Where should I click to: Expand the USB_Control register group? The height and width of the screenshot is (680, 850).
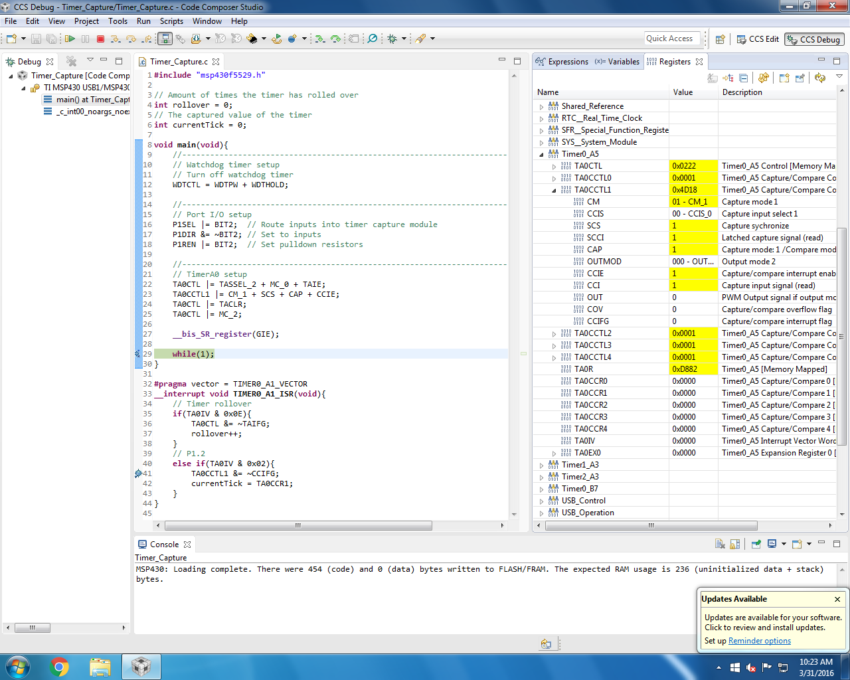point(542,501)
